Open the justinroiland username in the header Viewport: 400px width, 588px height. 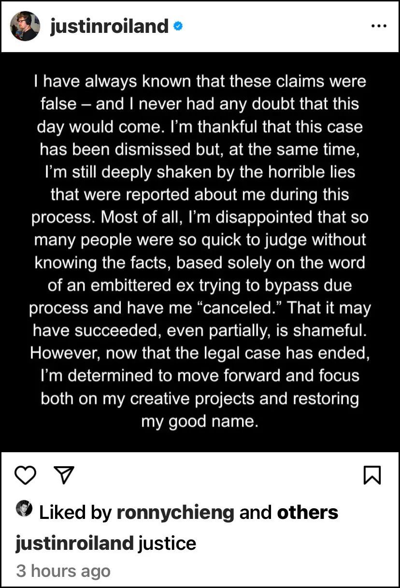click(109, 26)
